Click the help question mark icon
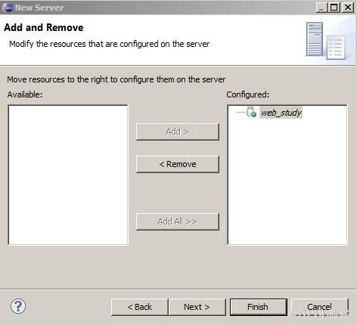357x325 pixels. (18, 306)
